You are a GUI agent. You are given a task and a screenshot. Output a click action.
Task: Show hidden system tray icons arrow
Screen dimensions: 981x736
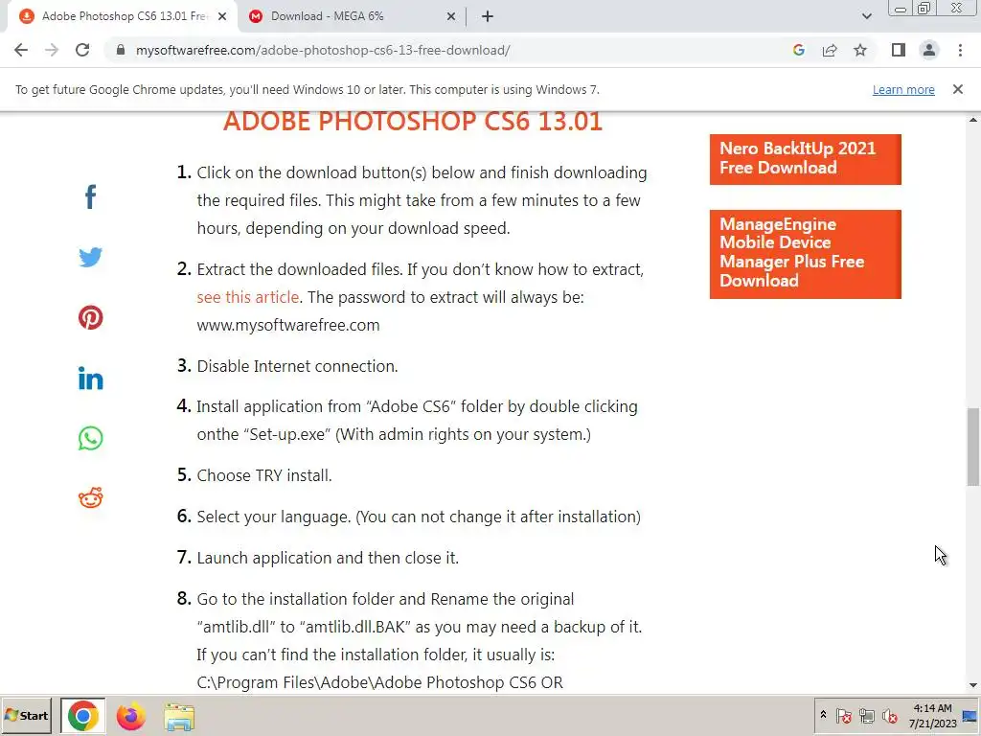click(823, 714)
